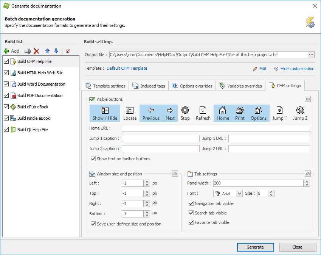Open the Default CHM Template link

(127, 68)
